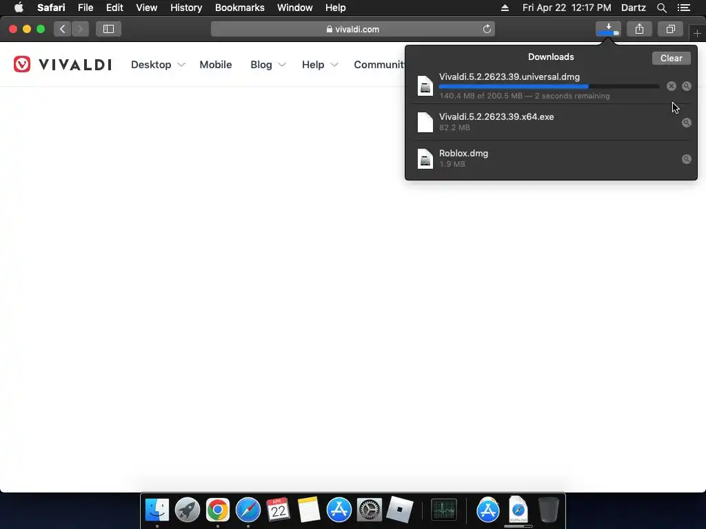Clear the Downloads list
706x529 pixels.
(671, 58)
